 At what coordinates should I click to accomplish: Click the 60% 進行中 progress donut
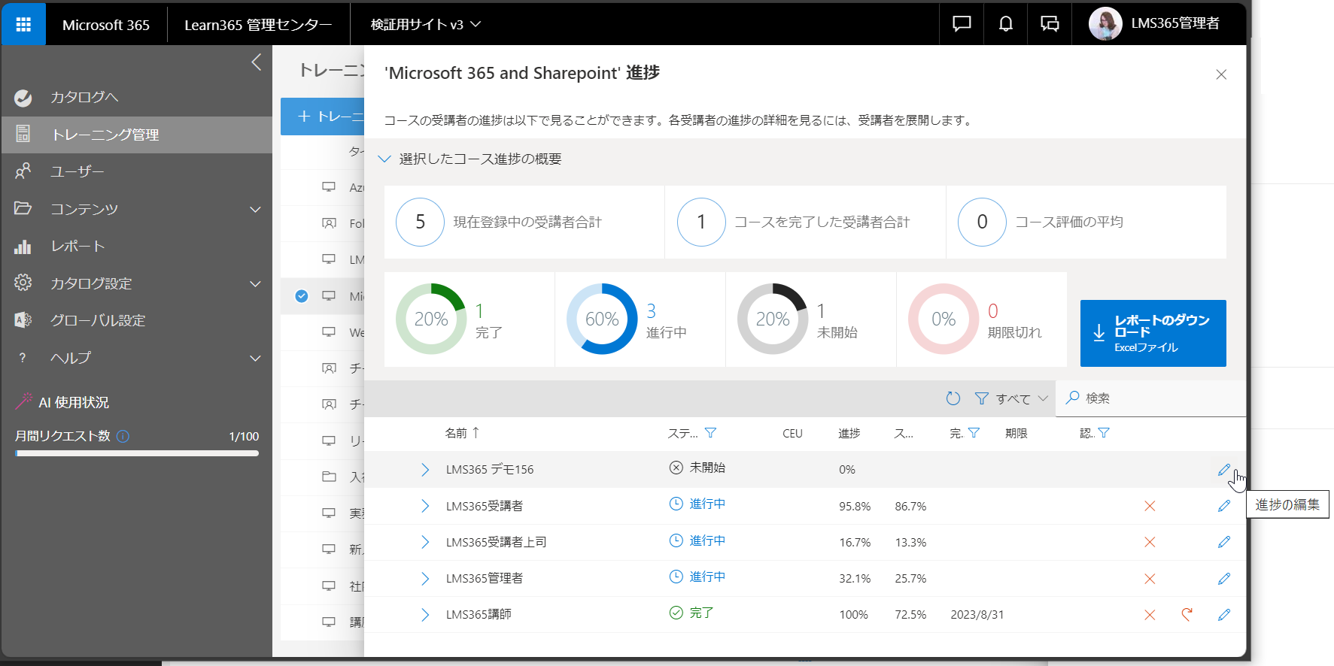(602, 319)
